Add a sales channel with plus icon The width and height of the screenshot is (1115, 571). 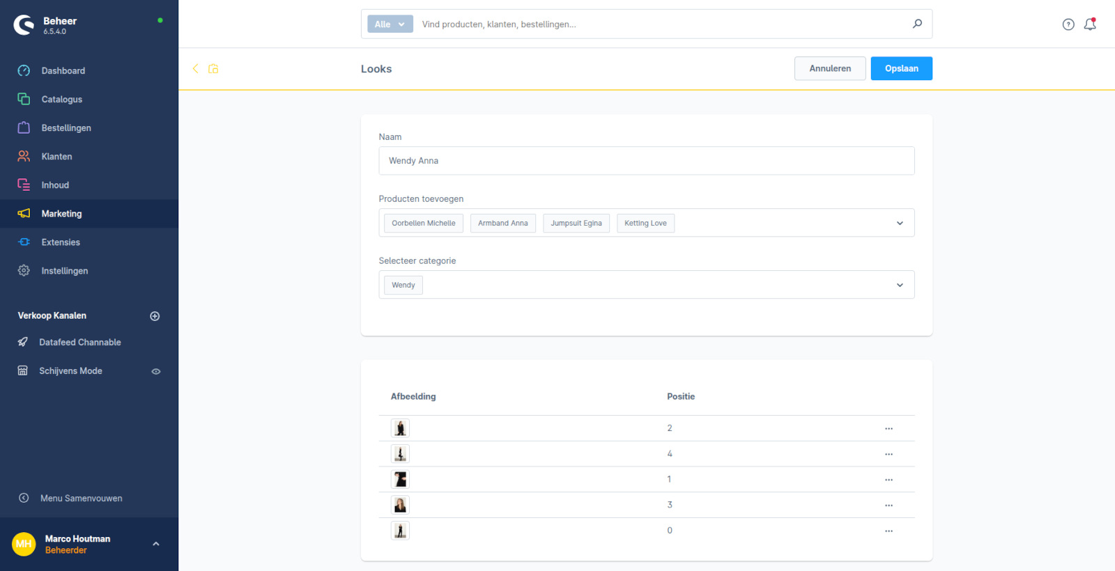(155, 316)
